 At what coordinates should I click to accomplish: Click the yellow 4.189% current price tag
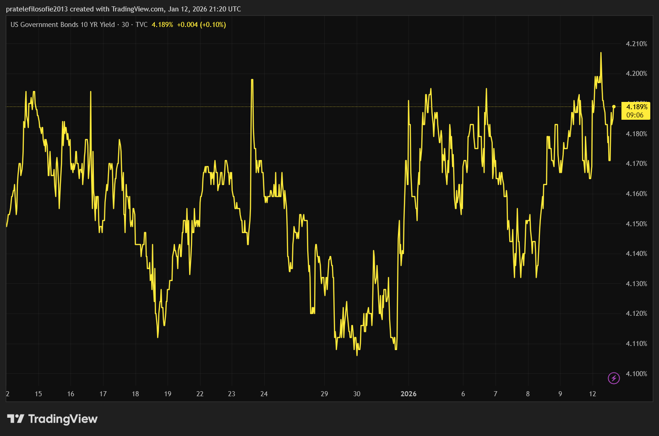tap(637, 107)
